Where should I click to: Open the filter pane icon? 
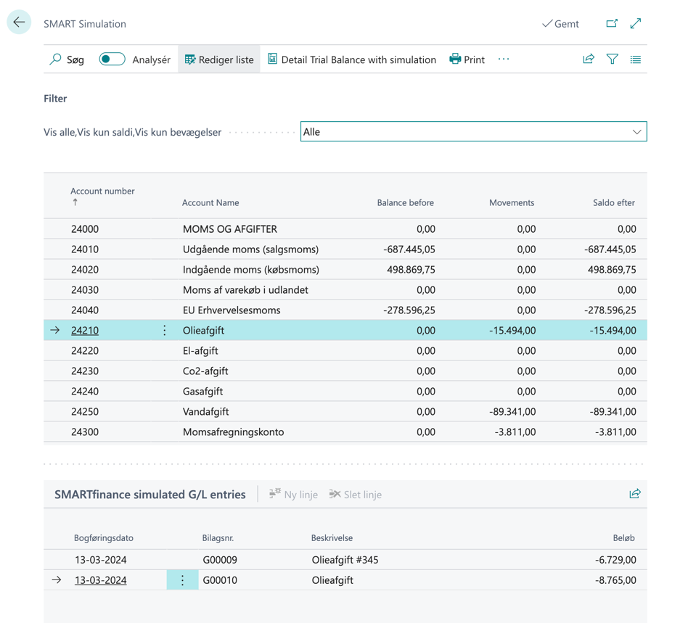point(613,59)
